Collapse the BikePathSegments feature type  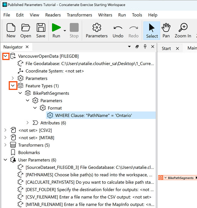tap(20, 93)
